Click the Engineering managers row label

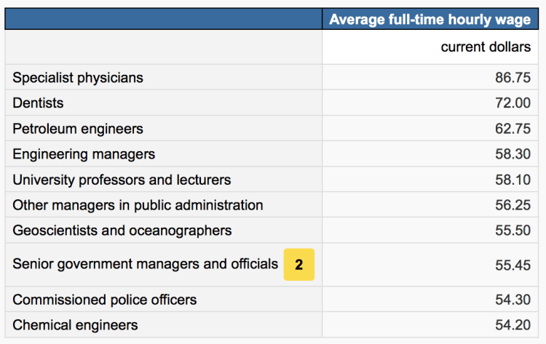(x=84, y=154)
